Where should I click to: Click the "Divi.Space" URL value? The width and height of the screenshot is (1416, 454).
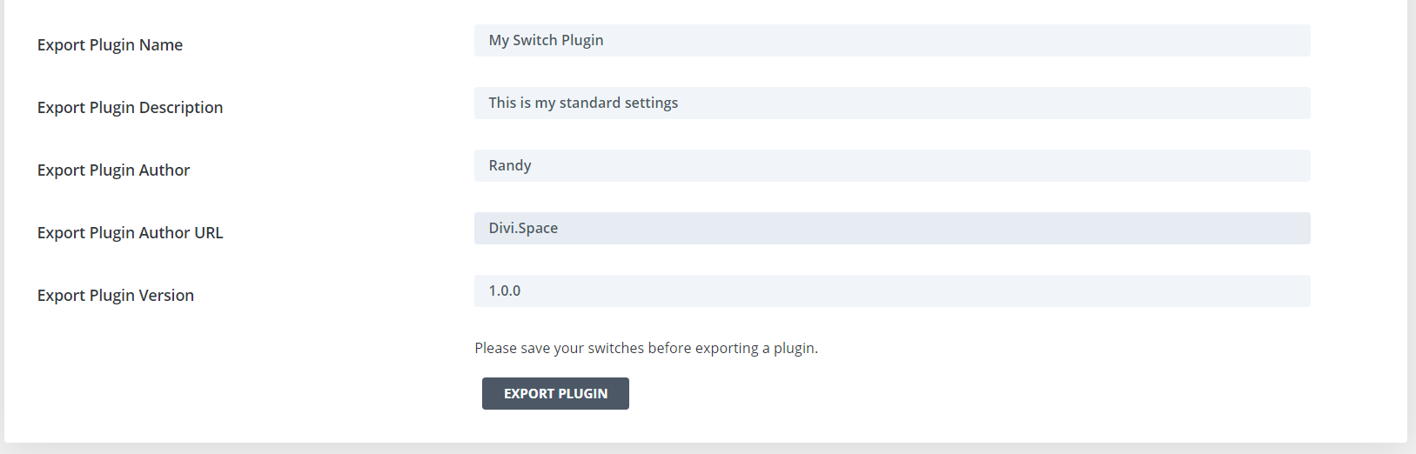pos(523,228)
